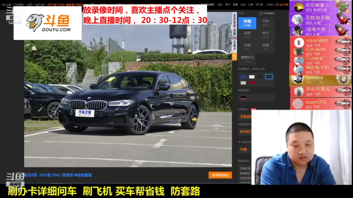Viewport: 353px width, 198px height.
Task: Open the 奔驰E级 recommended car link
Action: point(245,169)
